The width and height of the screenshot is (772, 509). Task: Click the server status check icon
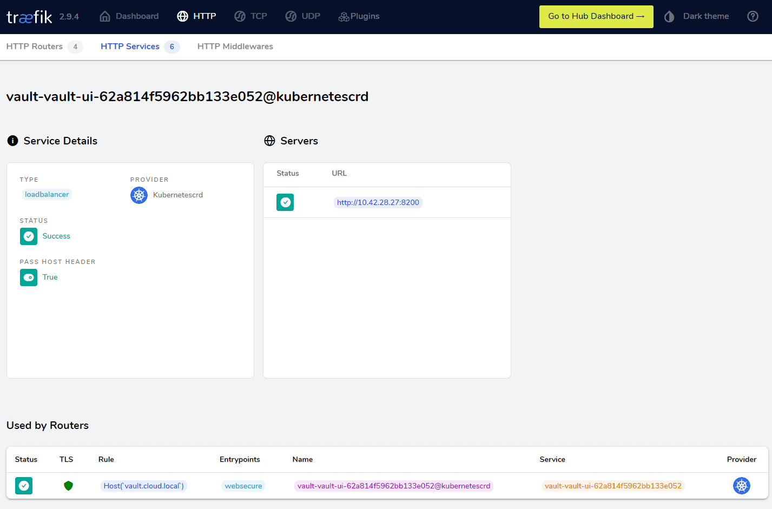[x=285, y=202]
